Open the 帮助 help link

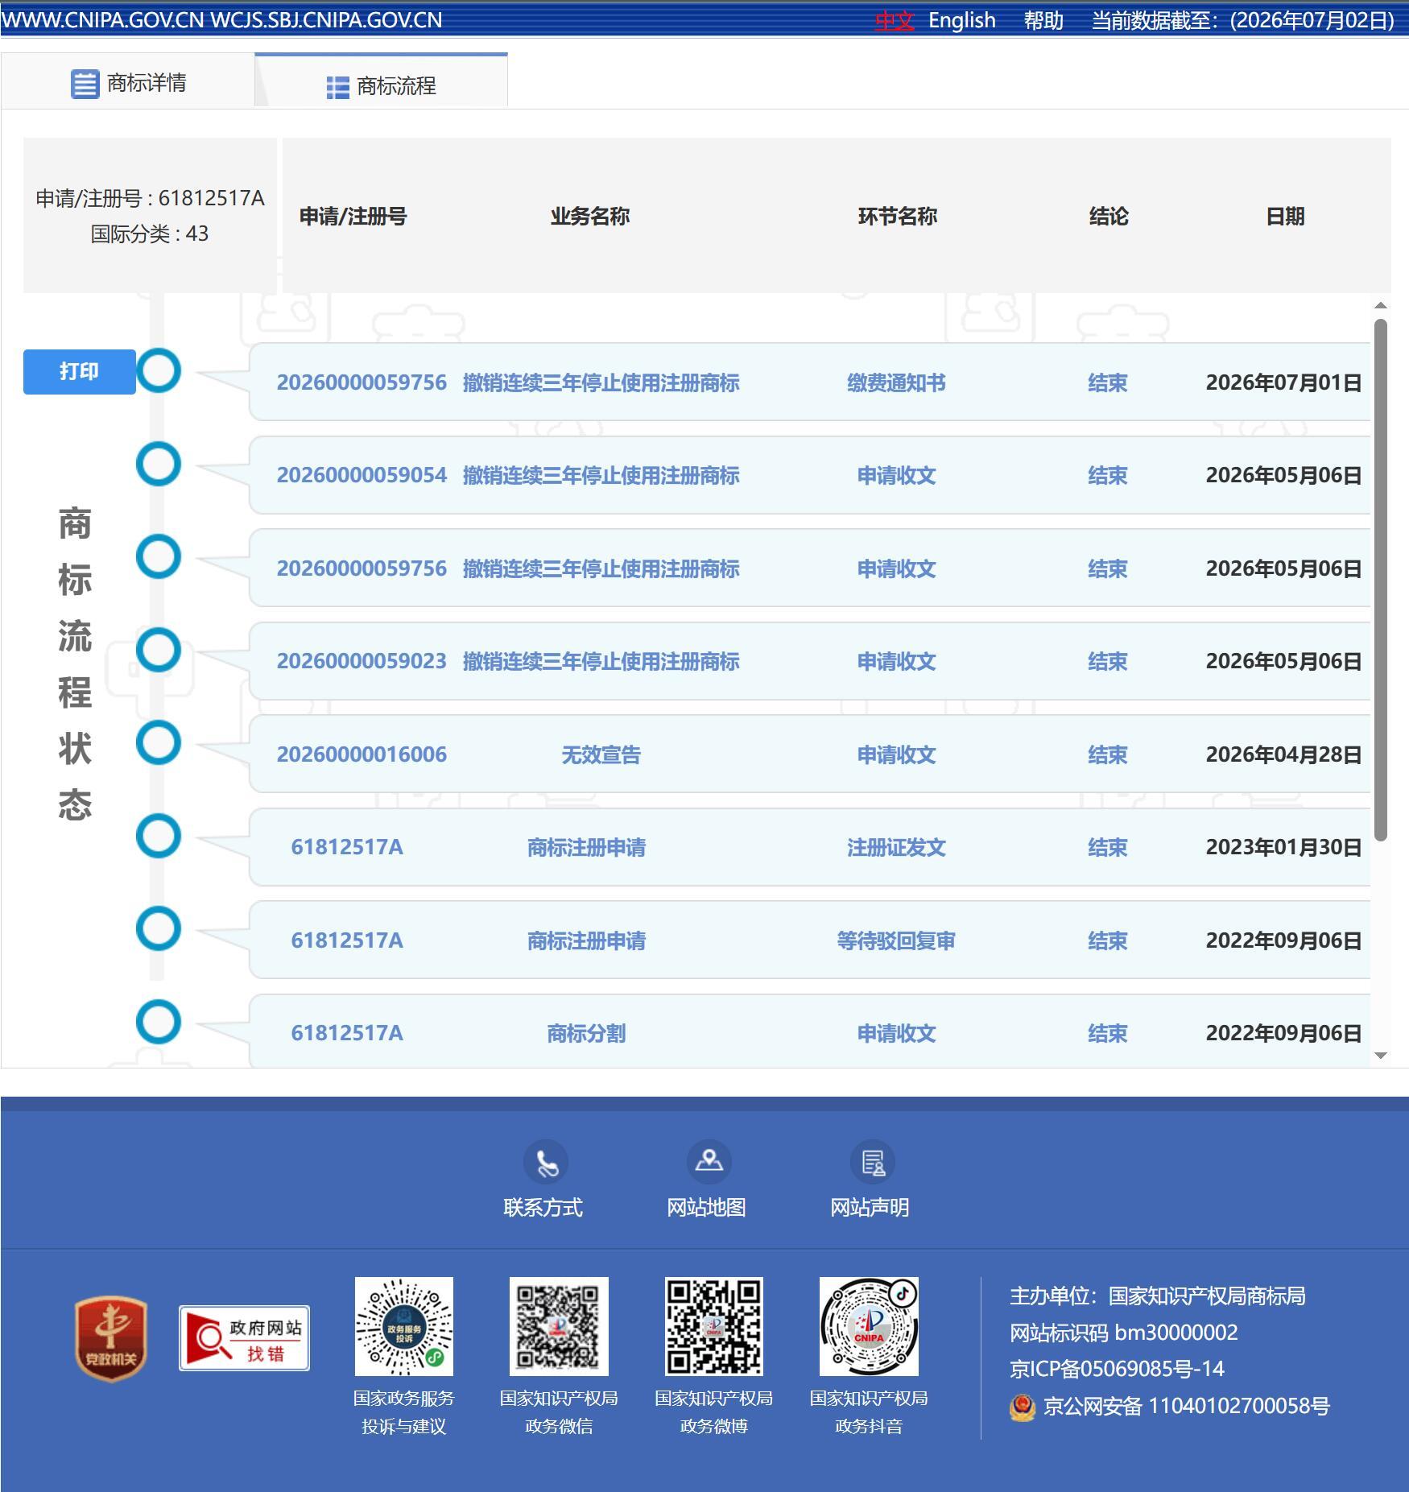[x=1043, y=20]
